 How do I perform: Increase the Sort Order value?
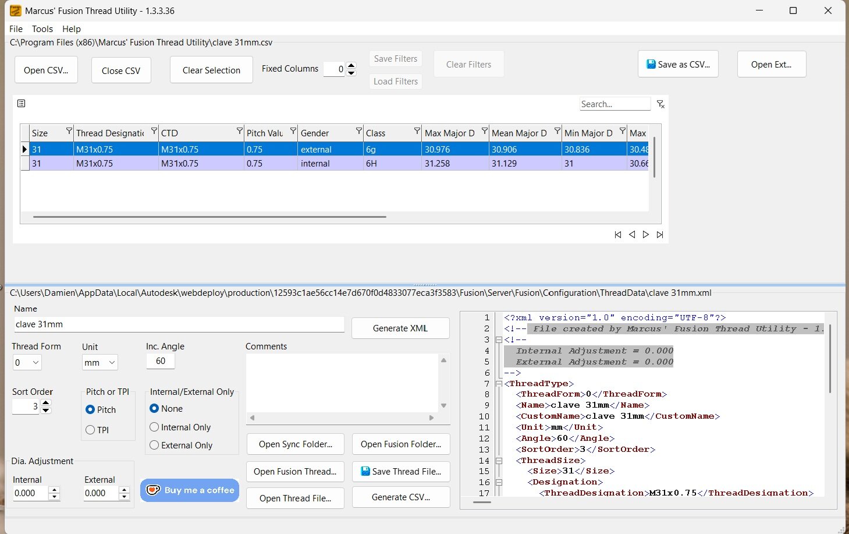[x=46, y=402]
